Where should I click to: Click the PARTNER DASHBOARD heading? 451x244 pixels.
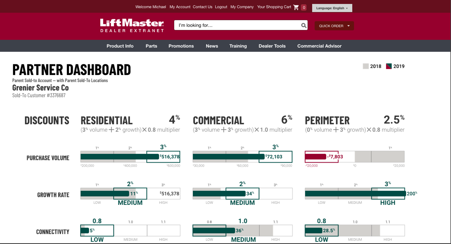pos(71,70)
